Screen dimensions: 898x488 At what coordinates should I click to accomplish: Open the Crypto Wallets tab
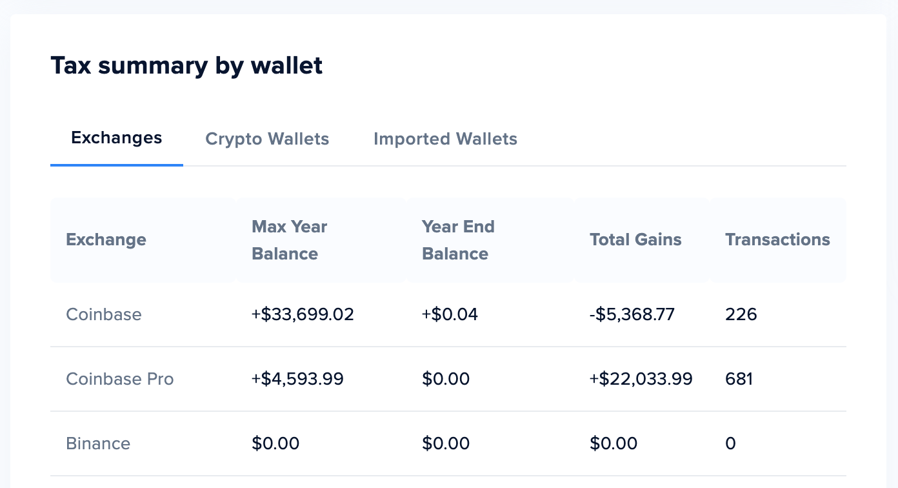coord(267,139)
